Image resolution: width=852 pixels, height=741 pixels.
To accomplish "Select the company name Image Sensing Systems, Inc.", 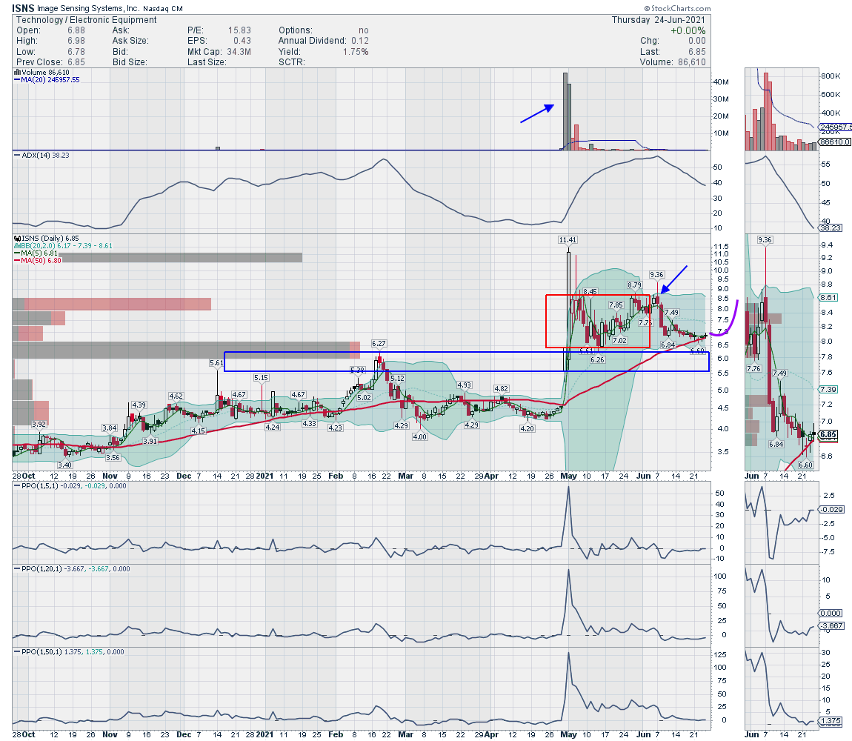I will coord(88,8).
